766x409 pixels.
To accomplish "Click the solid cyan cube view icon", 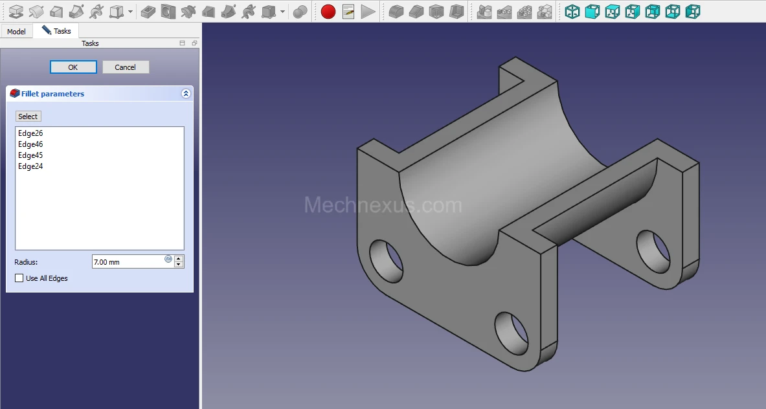I will [x=592, y=12].
